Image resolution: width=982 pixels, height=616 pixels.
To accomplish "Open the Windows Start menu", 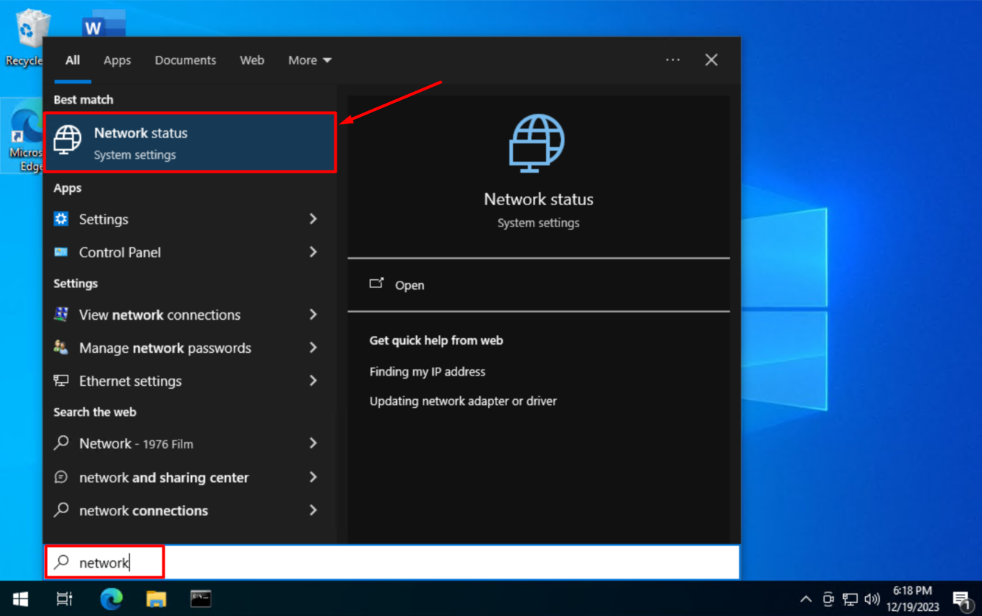I will [21, 598].
